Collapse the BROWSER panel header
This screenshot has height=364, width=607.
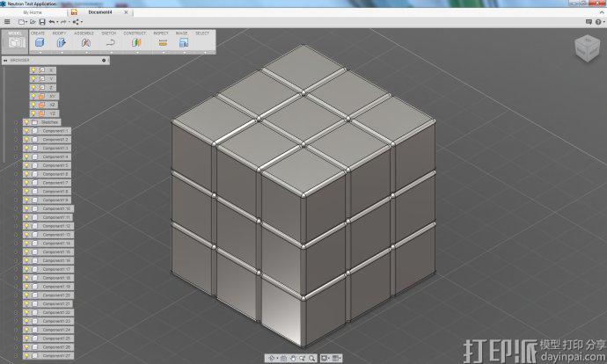[6, 61]
